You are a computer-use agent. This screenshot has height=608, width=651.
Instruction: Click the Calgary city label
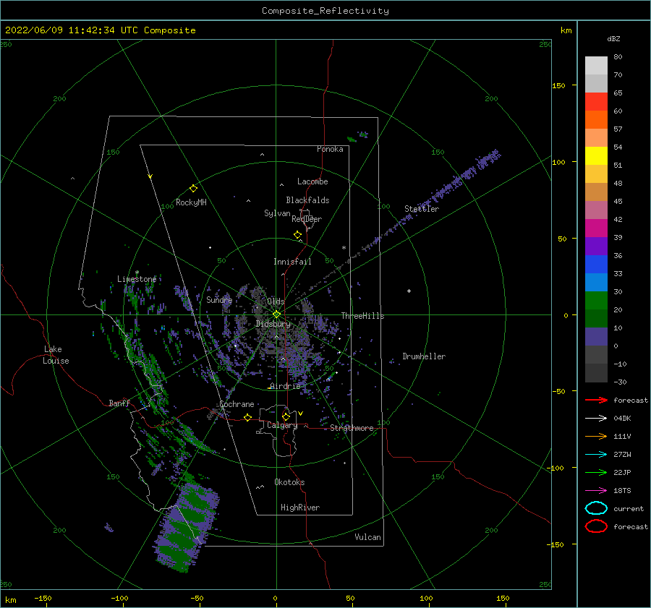pyautogui.click(x=282, y=425)
